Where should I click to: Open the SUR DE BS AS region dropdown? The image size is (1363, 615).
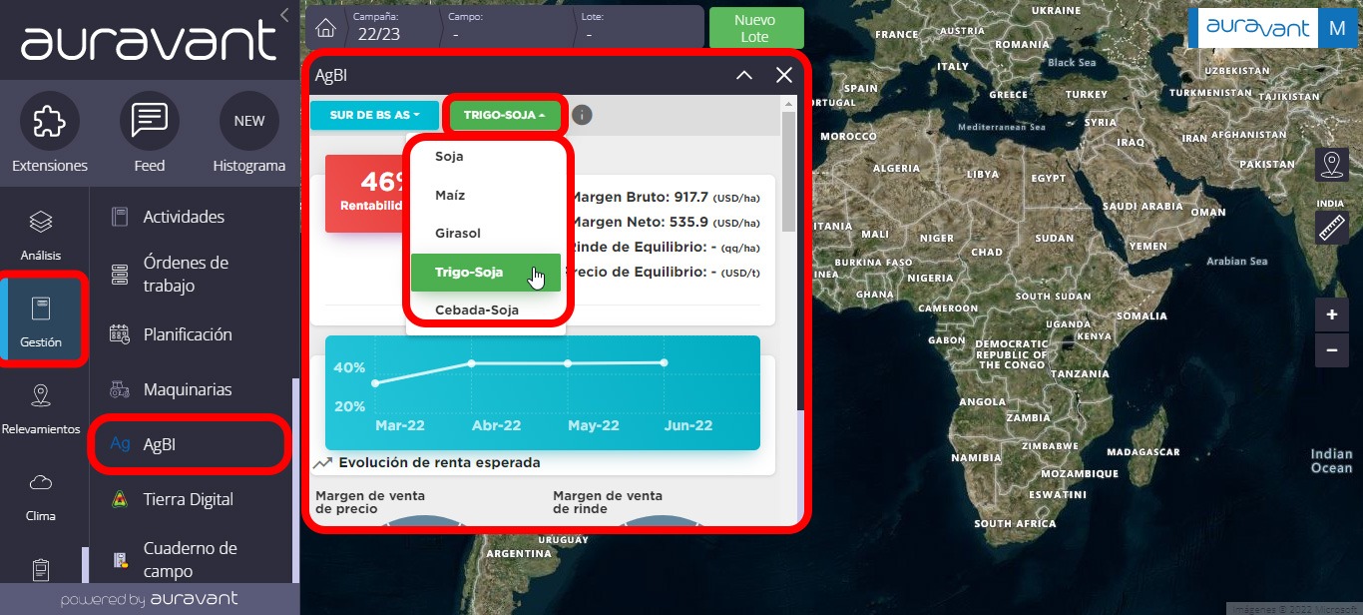pyautogui.click(x=374, y=115)
